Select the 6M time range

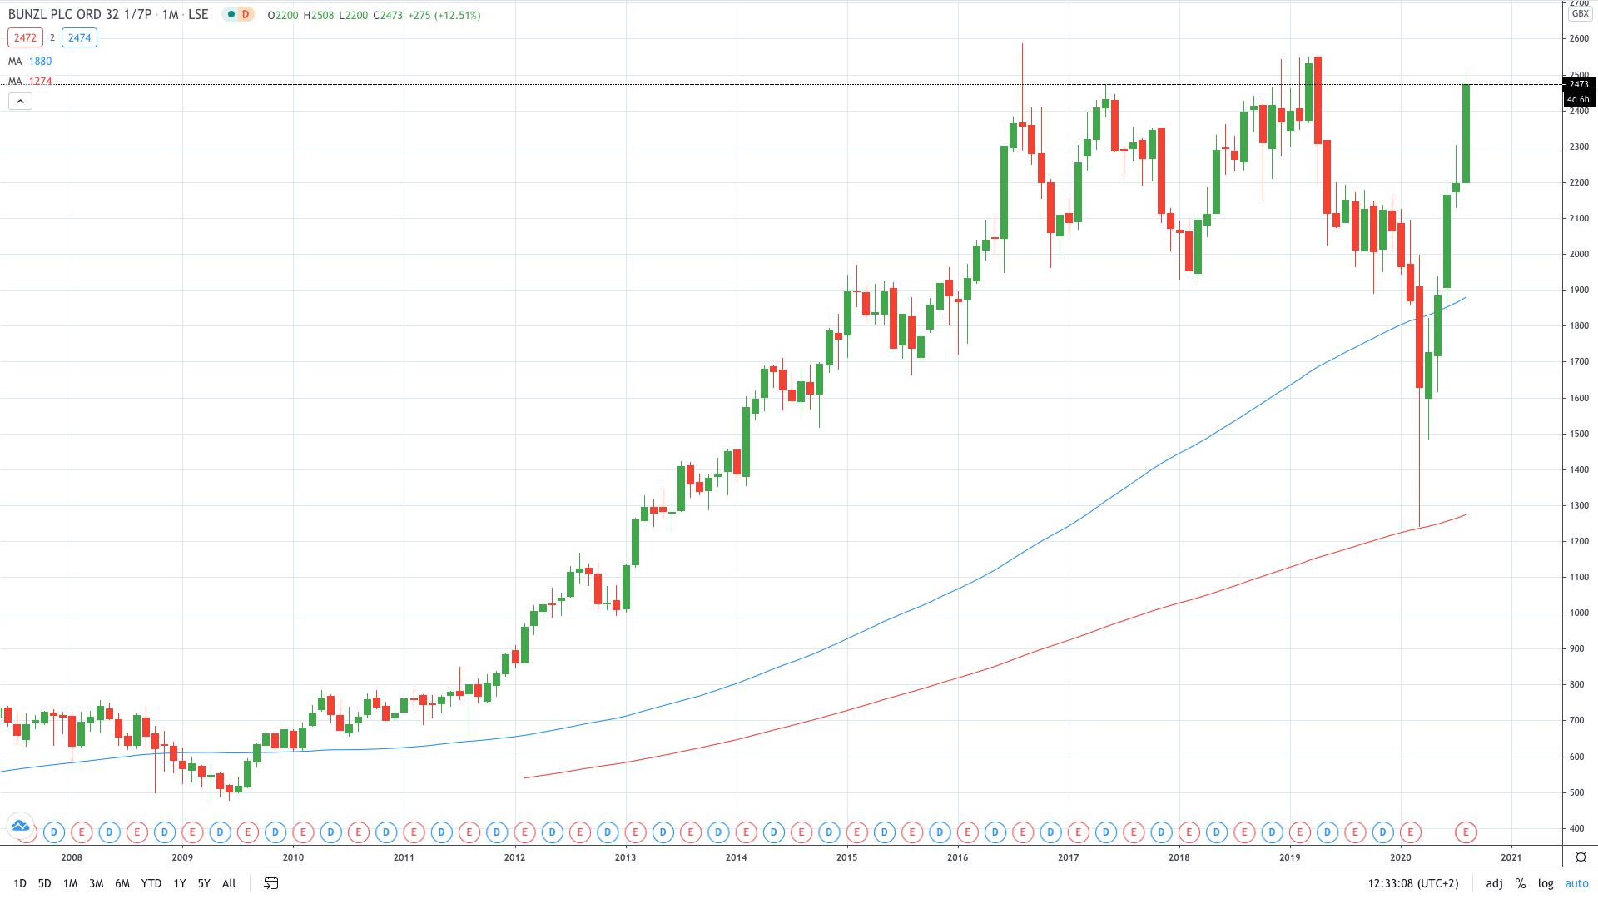pyautogui.click(x=122, y=883)
